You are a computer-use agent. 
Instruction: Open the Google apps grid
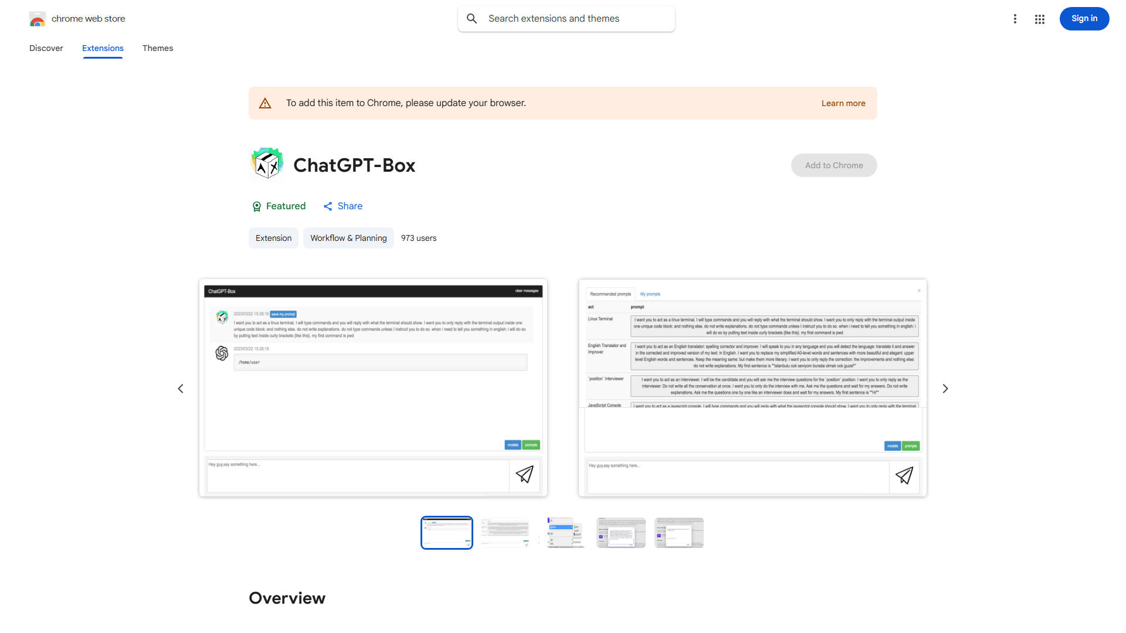[1040, 19]
